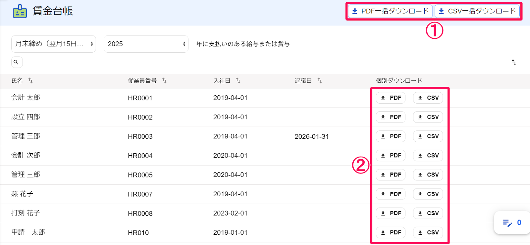
Task: Download PDF for retired employee HR0003
Action: (x=391, y=136)
